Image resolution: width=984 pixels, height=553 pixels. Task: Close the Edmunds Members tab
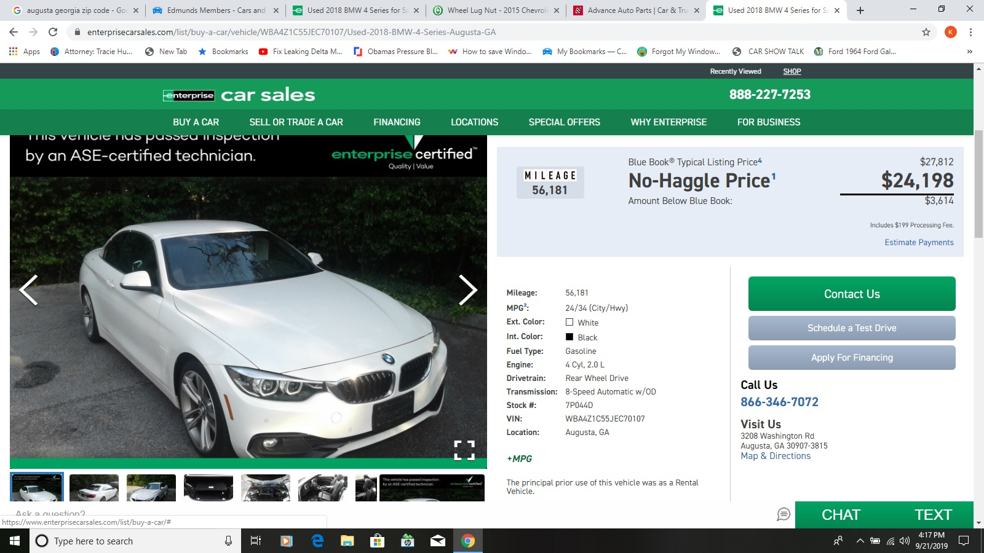click(x=276, y=10)
